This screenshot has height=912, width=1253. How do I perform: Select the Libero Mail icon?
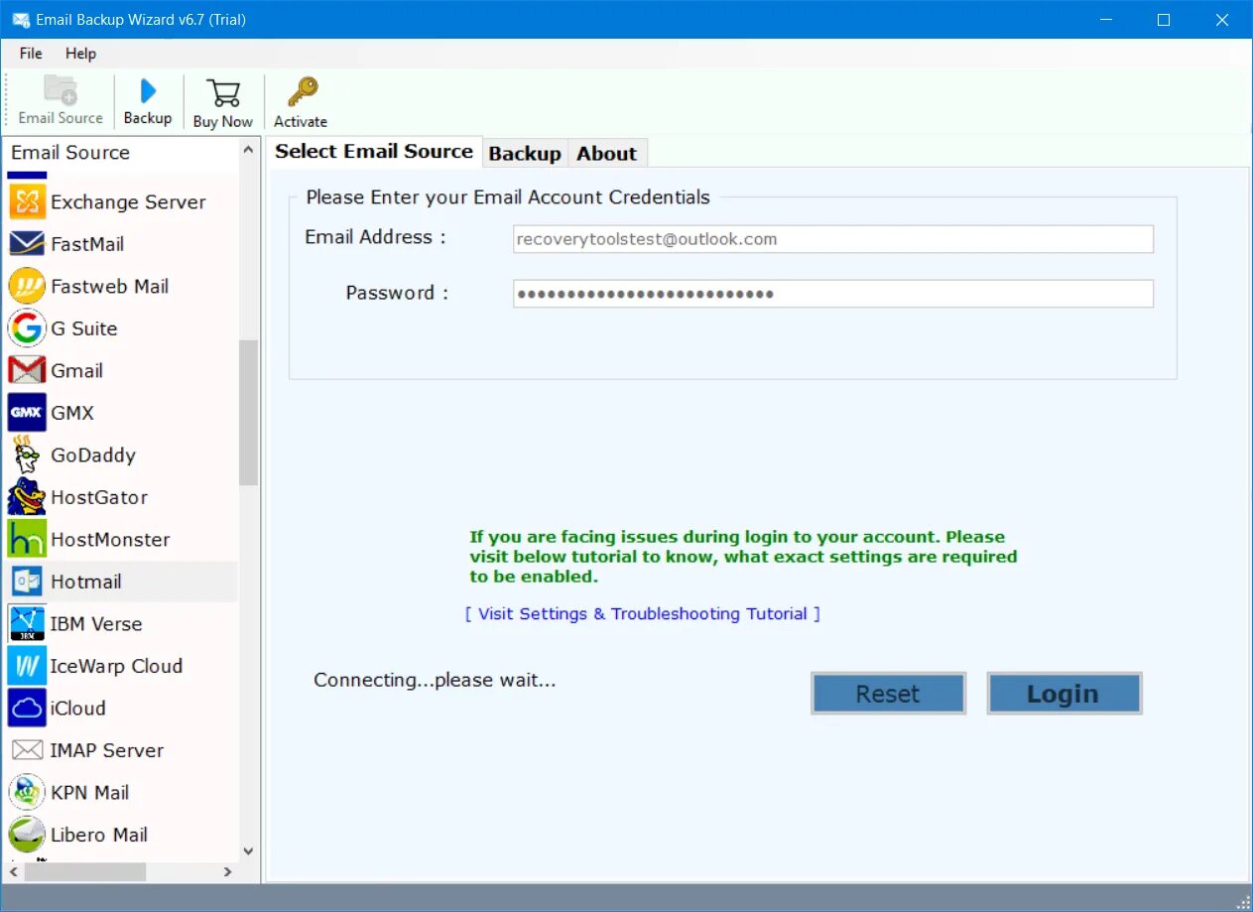[x=27, y=835]
